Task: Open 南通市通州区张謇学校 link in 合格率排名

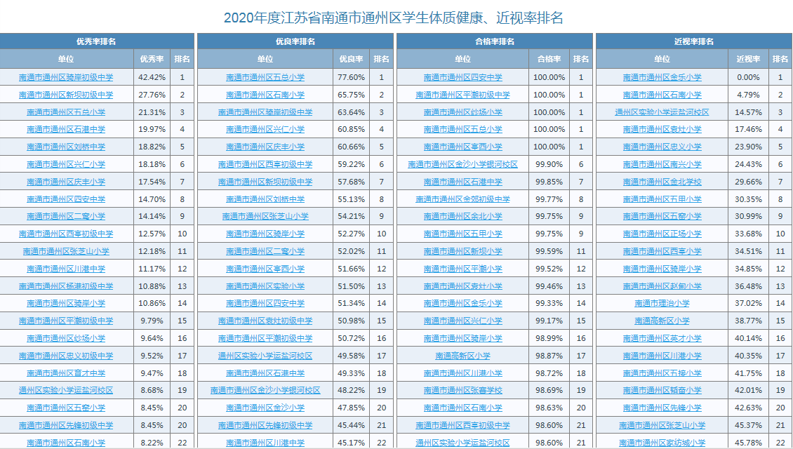Action: 462,390
